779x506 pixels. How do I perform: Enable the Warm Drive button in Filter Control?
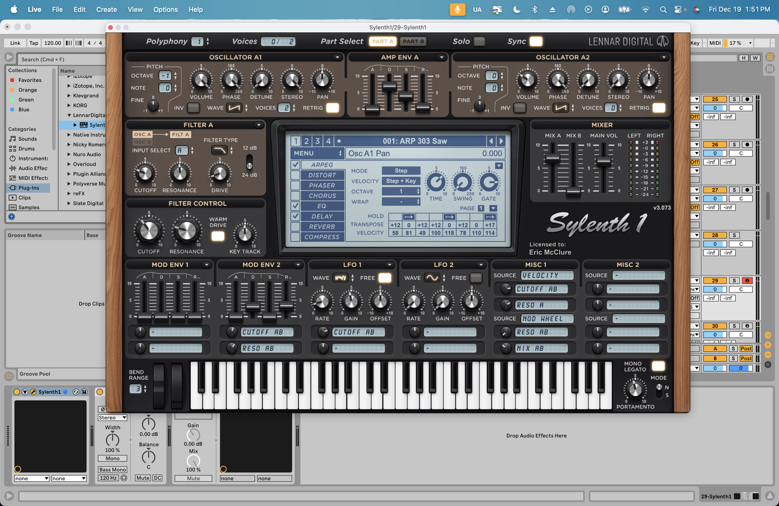218,236
